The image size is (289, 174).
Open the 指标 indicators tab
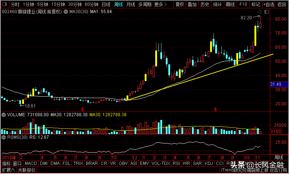coord(7,163)
